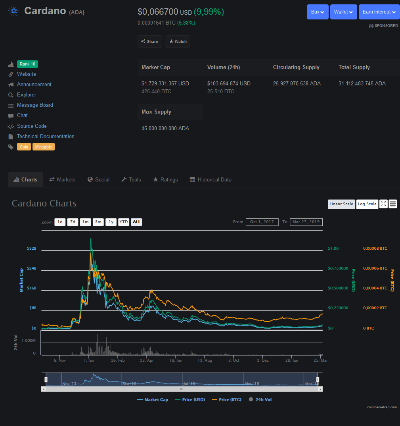Click the Mineable tag
Screen dimensions: 400x426
coord(44,147)
